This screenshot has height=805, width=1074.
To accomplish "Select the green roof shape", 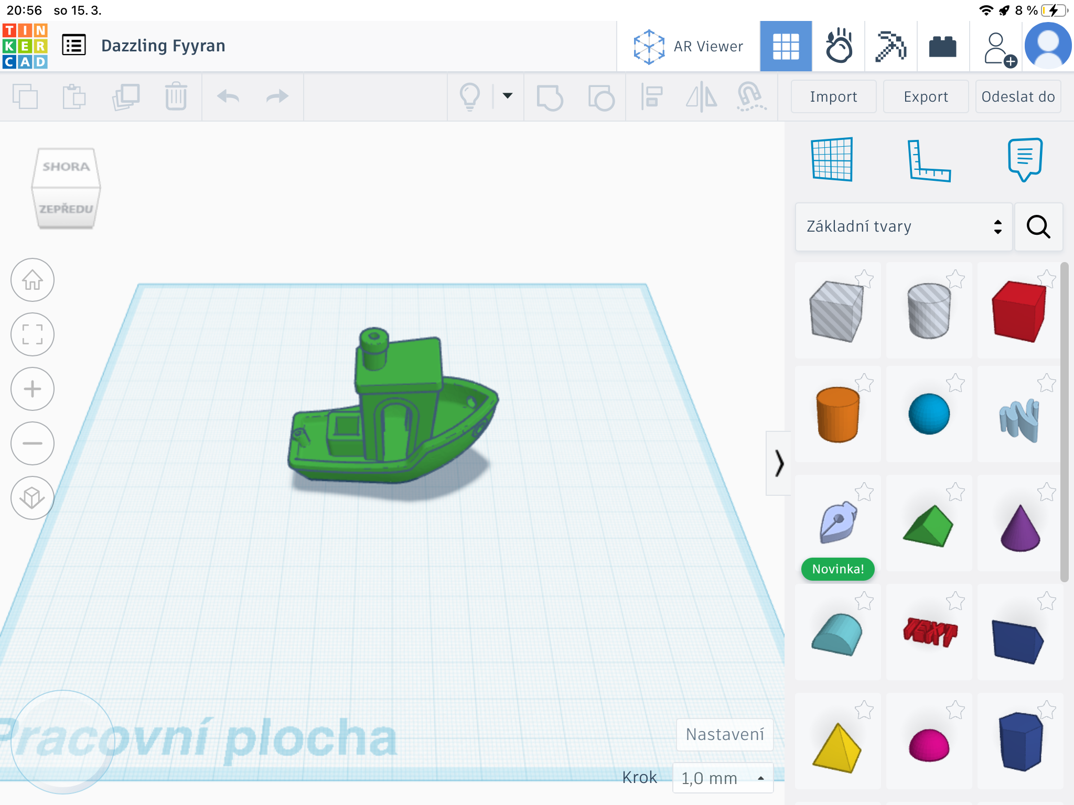I will [x=928, y=526].
